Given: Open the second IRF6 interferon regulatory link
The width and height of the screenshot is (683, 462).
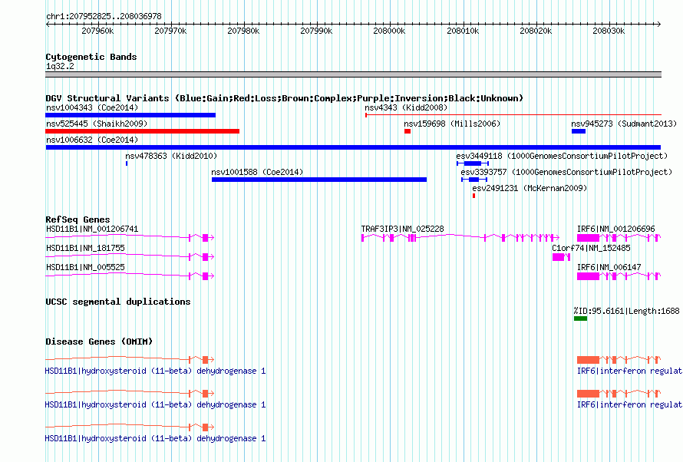Looking at the screenshot, I should click(x=629, y=405).
